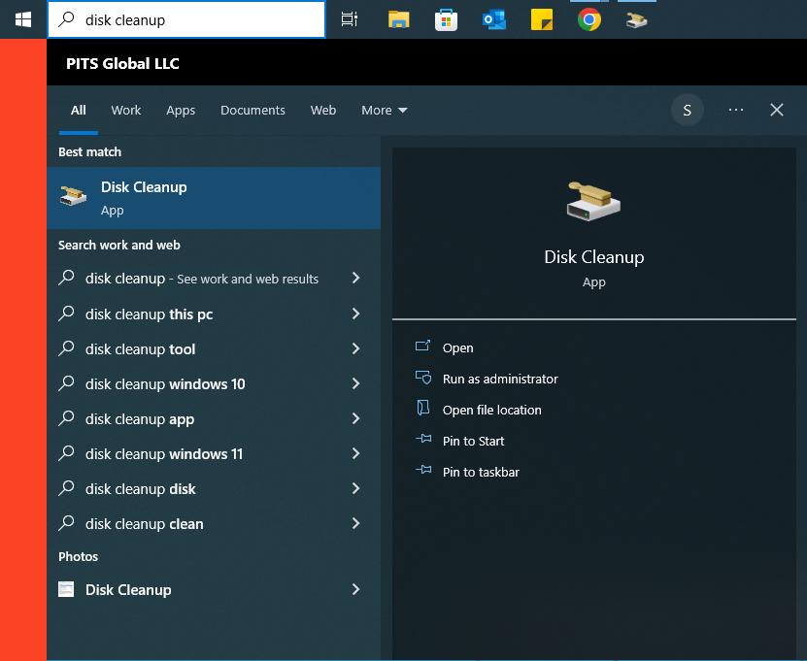This screenshot has height=661, width=807.
Task: Choose Pin to Start
Action: (474, 441)
